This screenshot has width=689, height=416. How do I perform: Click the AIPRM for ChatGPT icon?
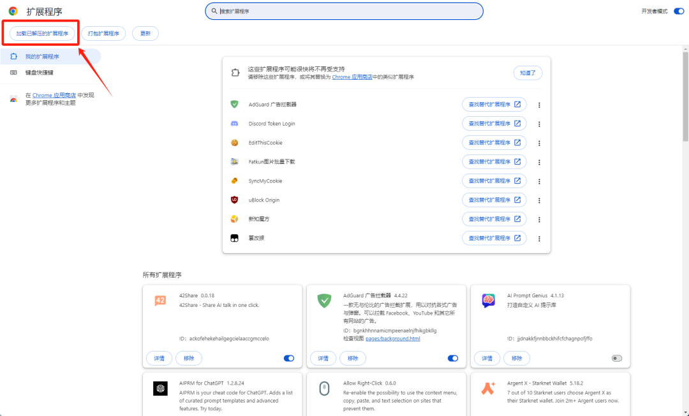pyautogui.click(x=160, y=389)
